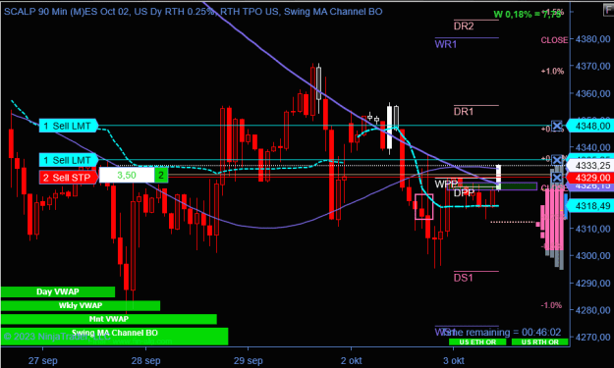This screenshot has width=614, height=368.
Task: Click the 4280,00 price axis label
Action: [592, 310]
